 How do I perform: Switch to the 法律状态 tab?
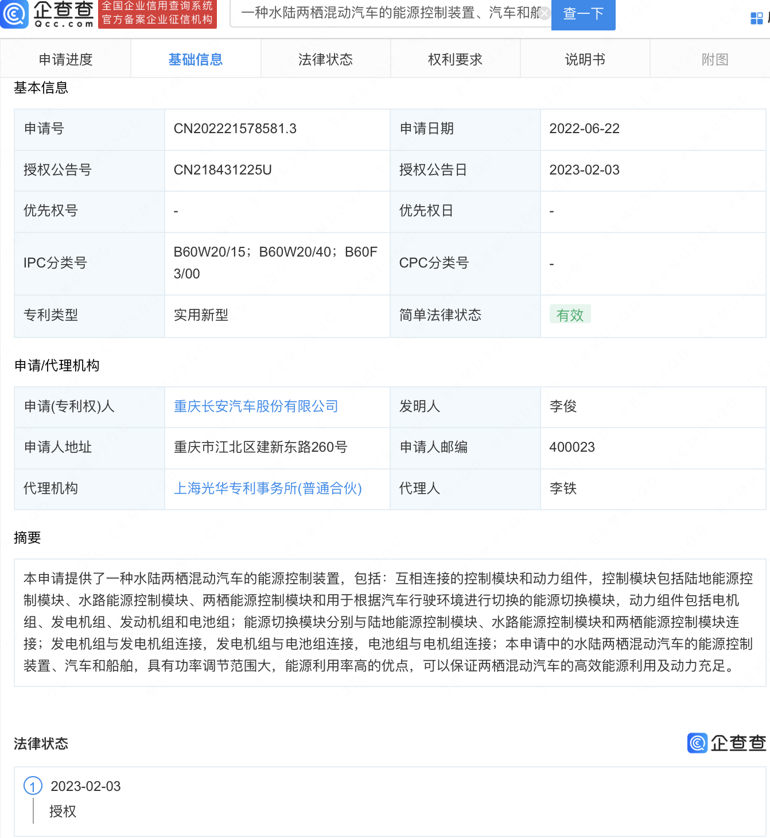(325, 58)
